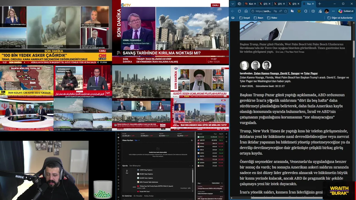
Task: Select the USDTRY row in the watchlist
Action: [x=210, y=140]
